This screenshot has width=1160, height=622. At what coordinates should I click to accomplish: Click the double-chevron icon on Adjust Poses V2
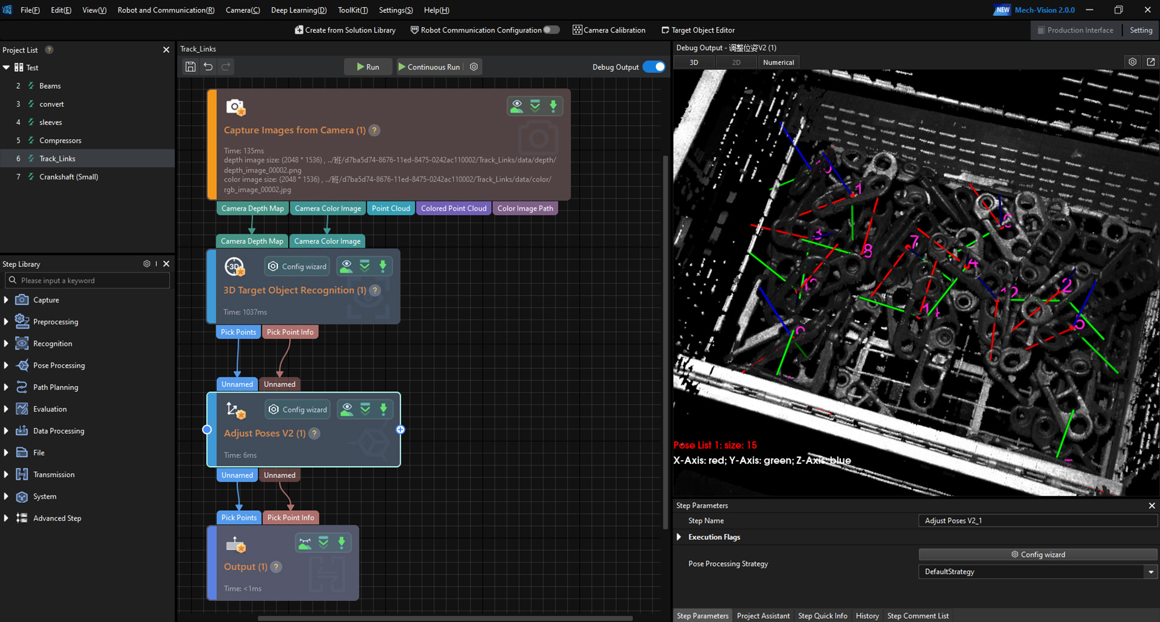tap(366, 409)
